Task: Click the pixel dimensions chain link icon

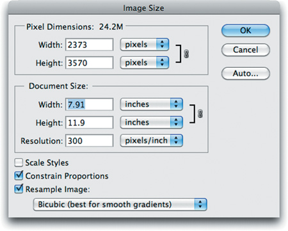Action: pyautogui.click(x=186, y=54)
